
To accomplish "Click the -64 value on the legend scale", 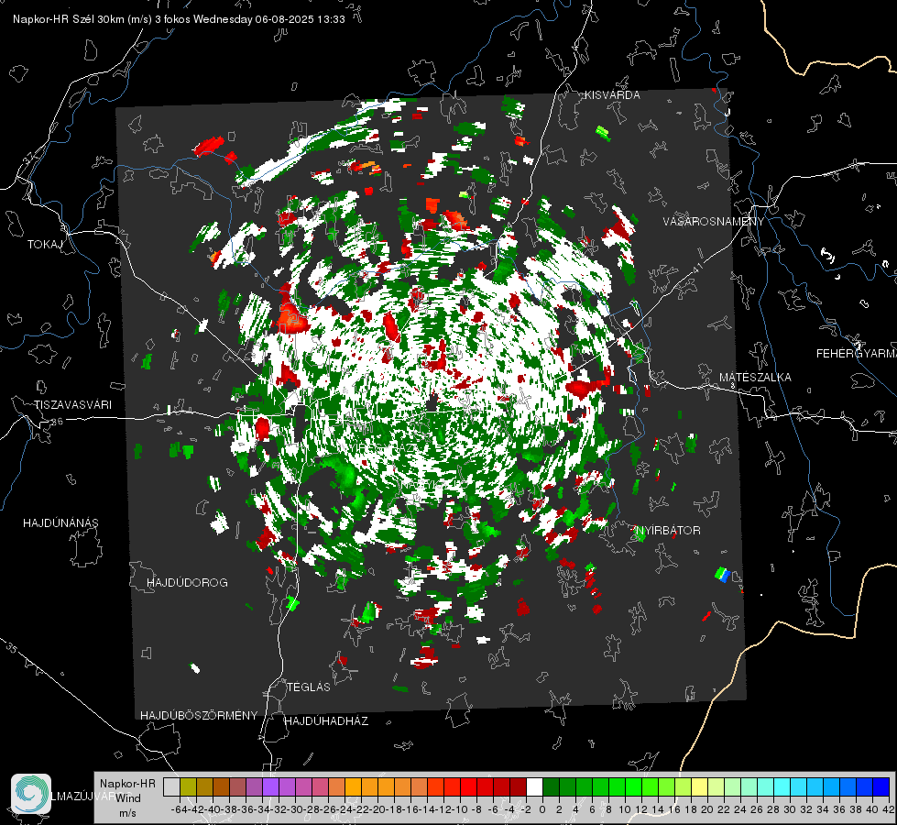I will coord(179,809).
